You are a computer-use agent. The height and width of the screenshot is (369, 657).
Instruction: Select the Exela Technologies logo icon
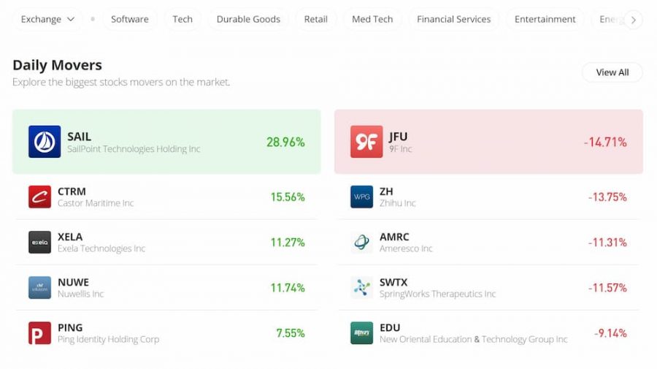point(39,242)
